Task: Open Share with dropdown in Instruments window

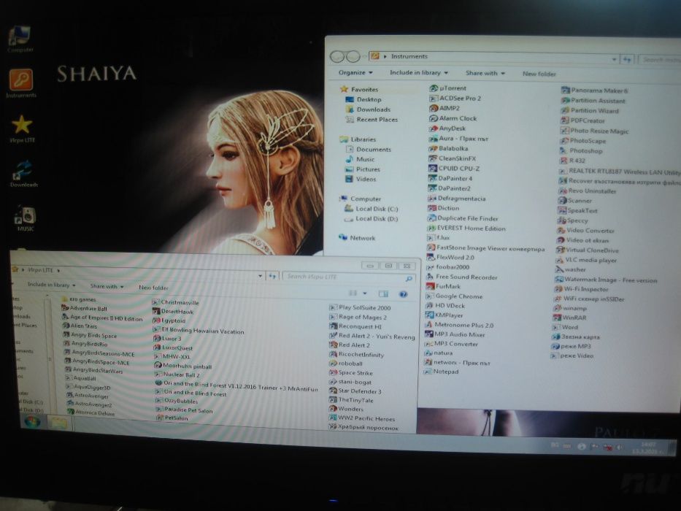Action: pyautogui.click(x=485, y=73)
